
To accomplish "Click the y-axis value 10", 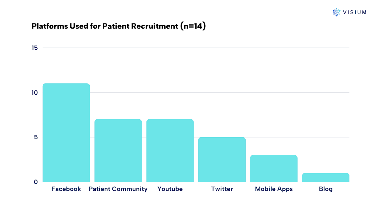I will 35,93.
